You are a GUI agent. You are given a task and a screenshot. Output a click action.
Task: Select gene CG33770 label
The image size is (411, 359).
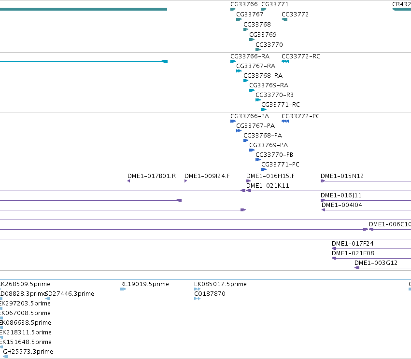pyautogui.click(x=269, y=45)
